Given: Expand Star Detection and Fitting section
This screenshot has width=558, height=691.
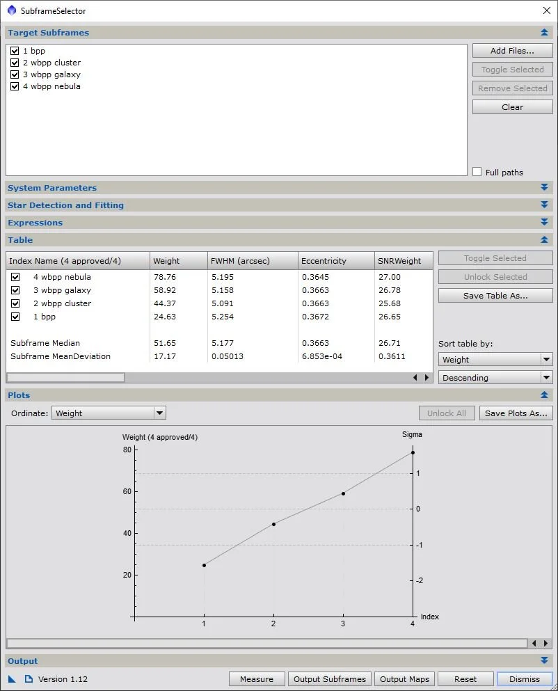Looking at the screenshot, I should point(544,205).
